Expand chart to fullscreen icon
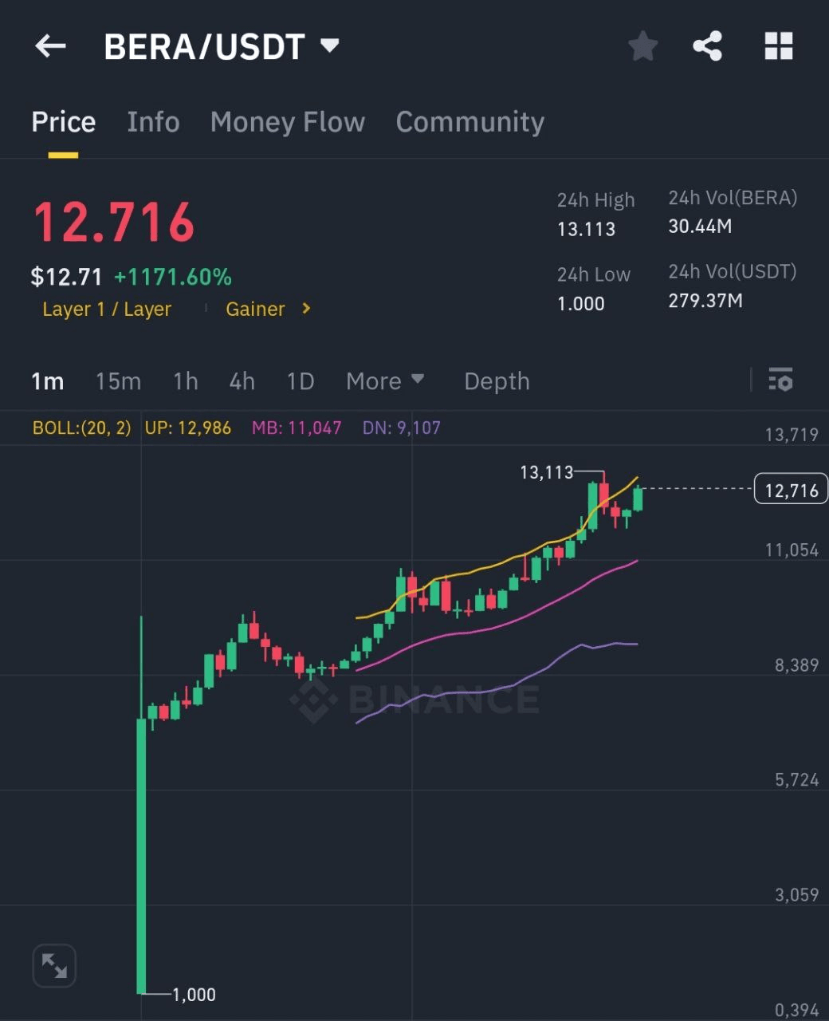Screen dimensions: 829x1021 [x=54, y=966]
